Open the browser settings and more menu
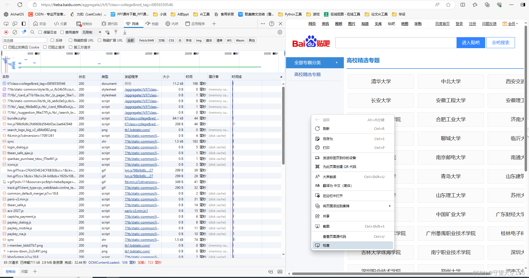529x278 pixels. point(511,5)
